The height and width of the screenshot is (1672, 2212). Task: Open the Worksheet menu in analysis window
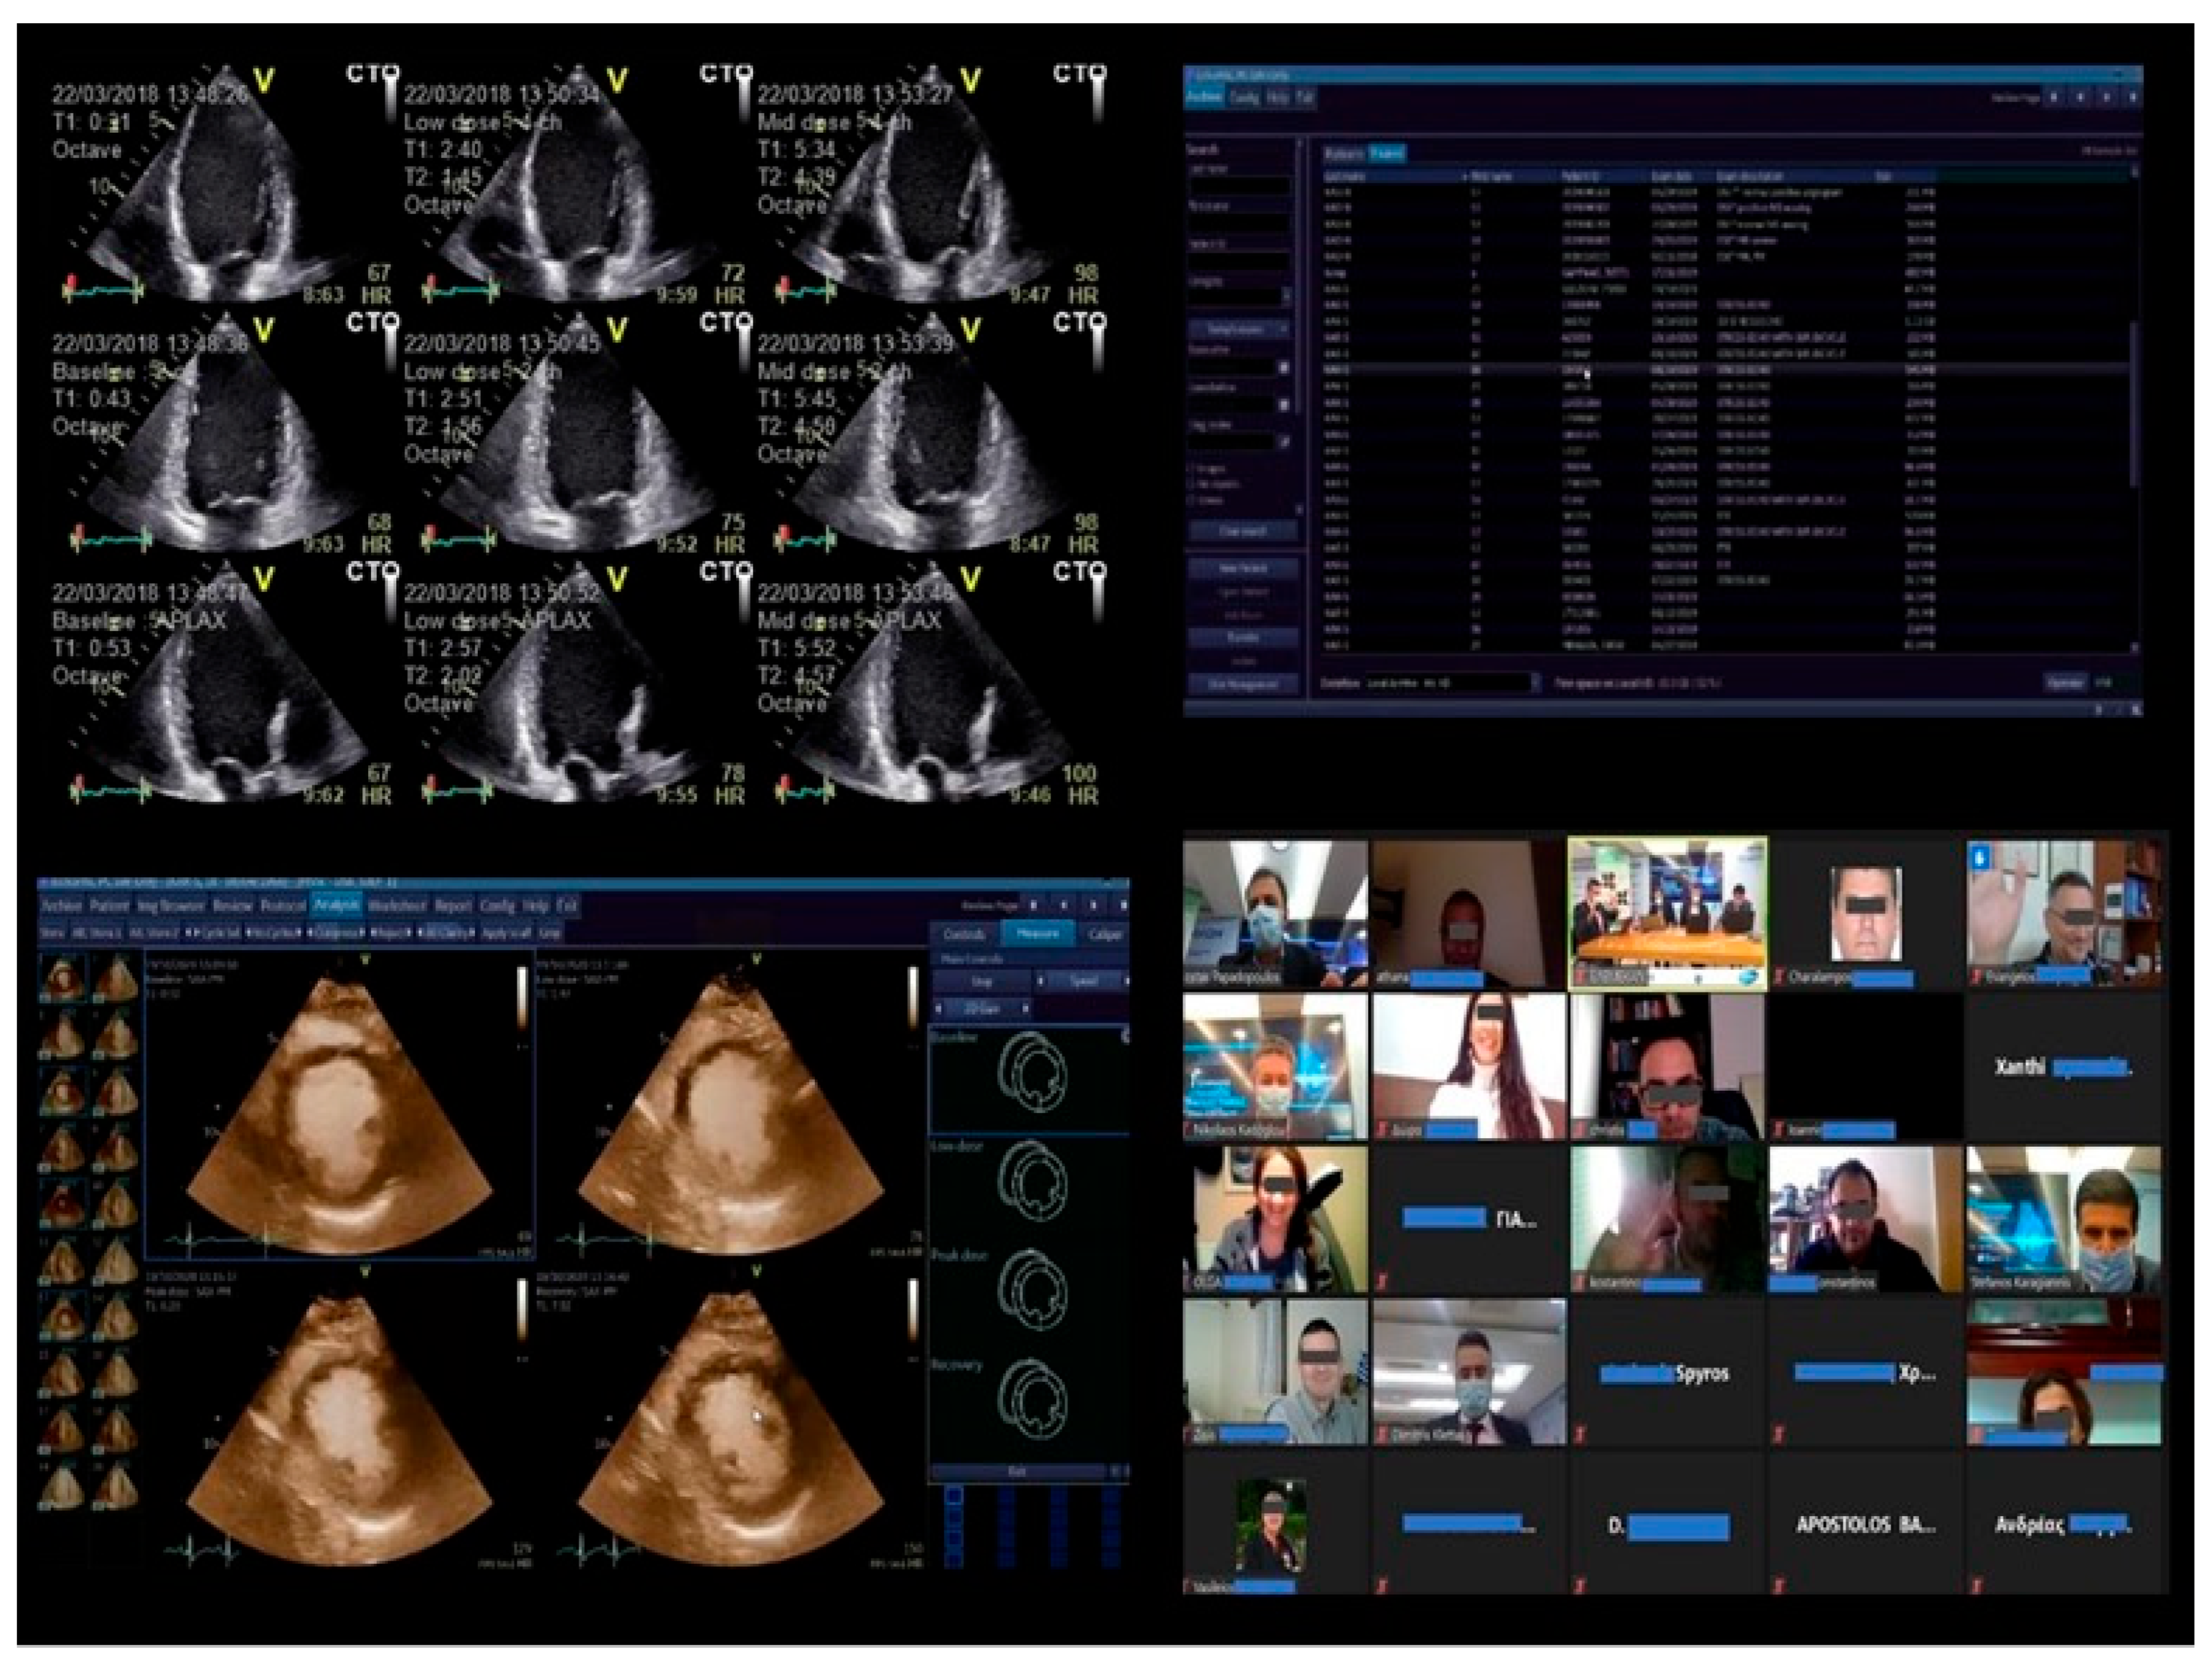(397, 906)
